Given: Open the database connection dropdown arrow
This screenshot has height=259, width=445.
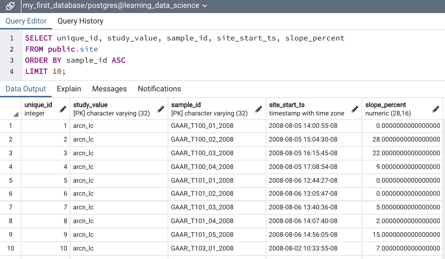Looking at the screenshot, I should pos(205,6).
